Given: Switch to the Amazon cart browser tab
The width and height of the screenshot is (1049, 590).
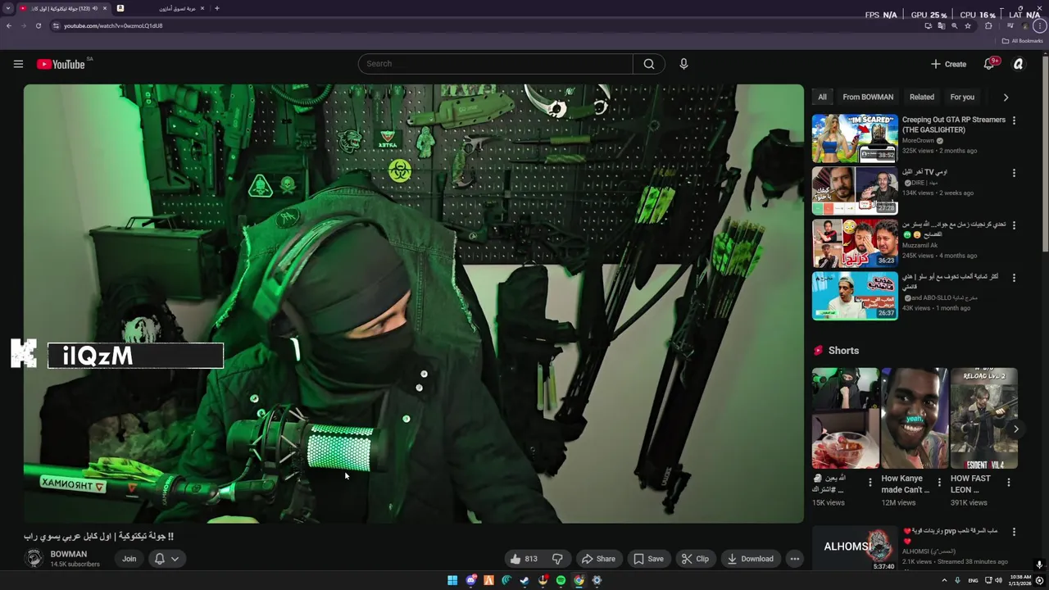Looking at the screenshot, I should click(x=160, y=8).
